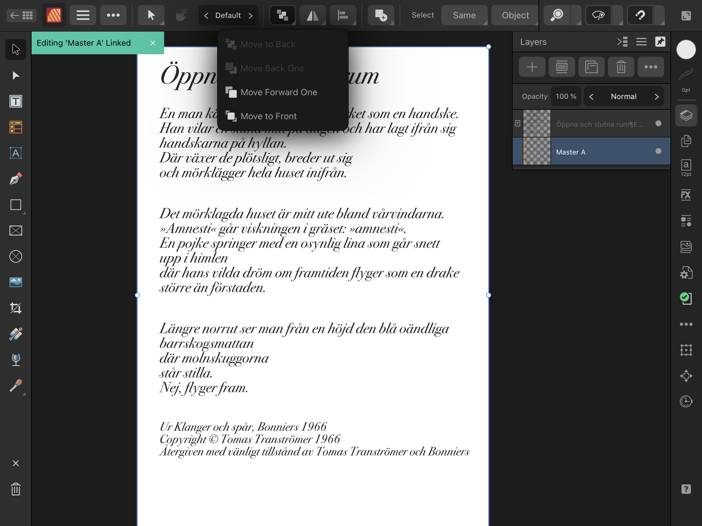Open the Normal blend mode selector
The width and height of the screenshot is (702, 526).
624,97
